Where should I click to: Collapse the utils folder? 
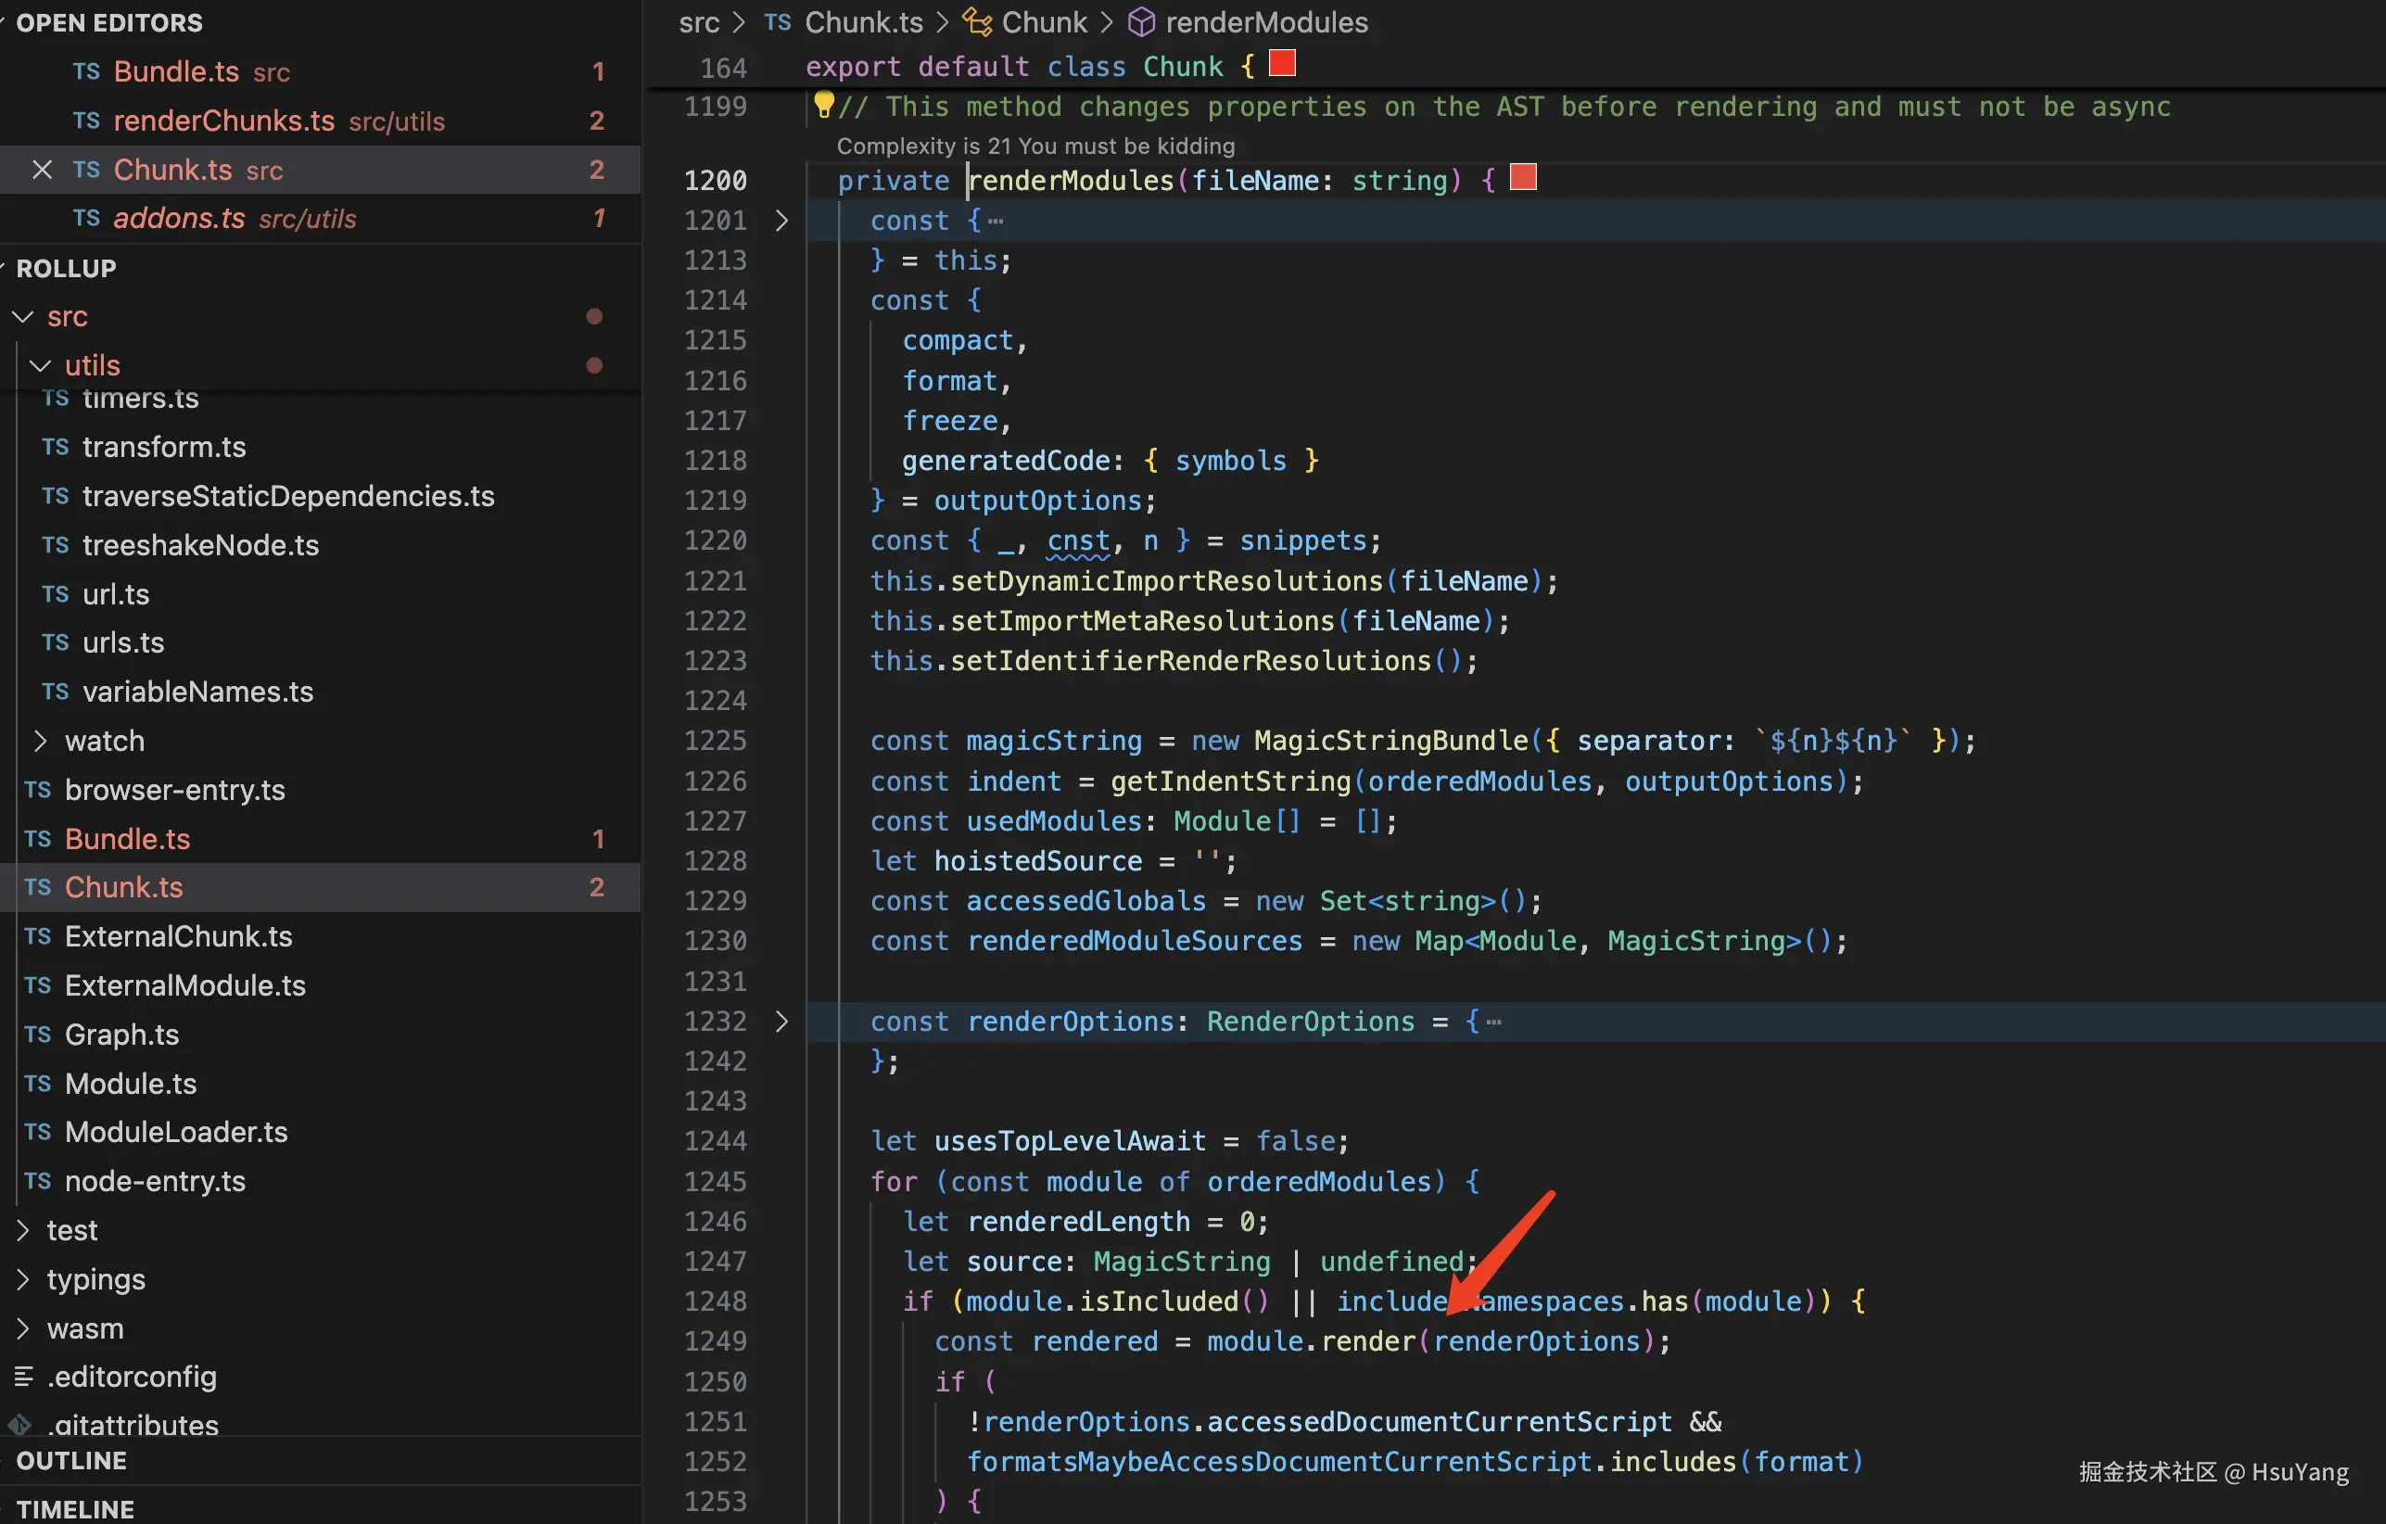[40, 365]
